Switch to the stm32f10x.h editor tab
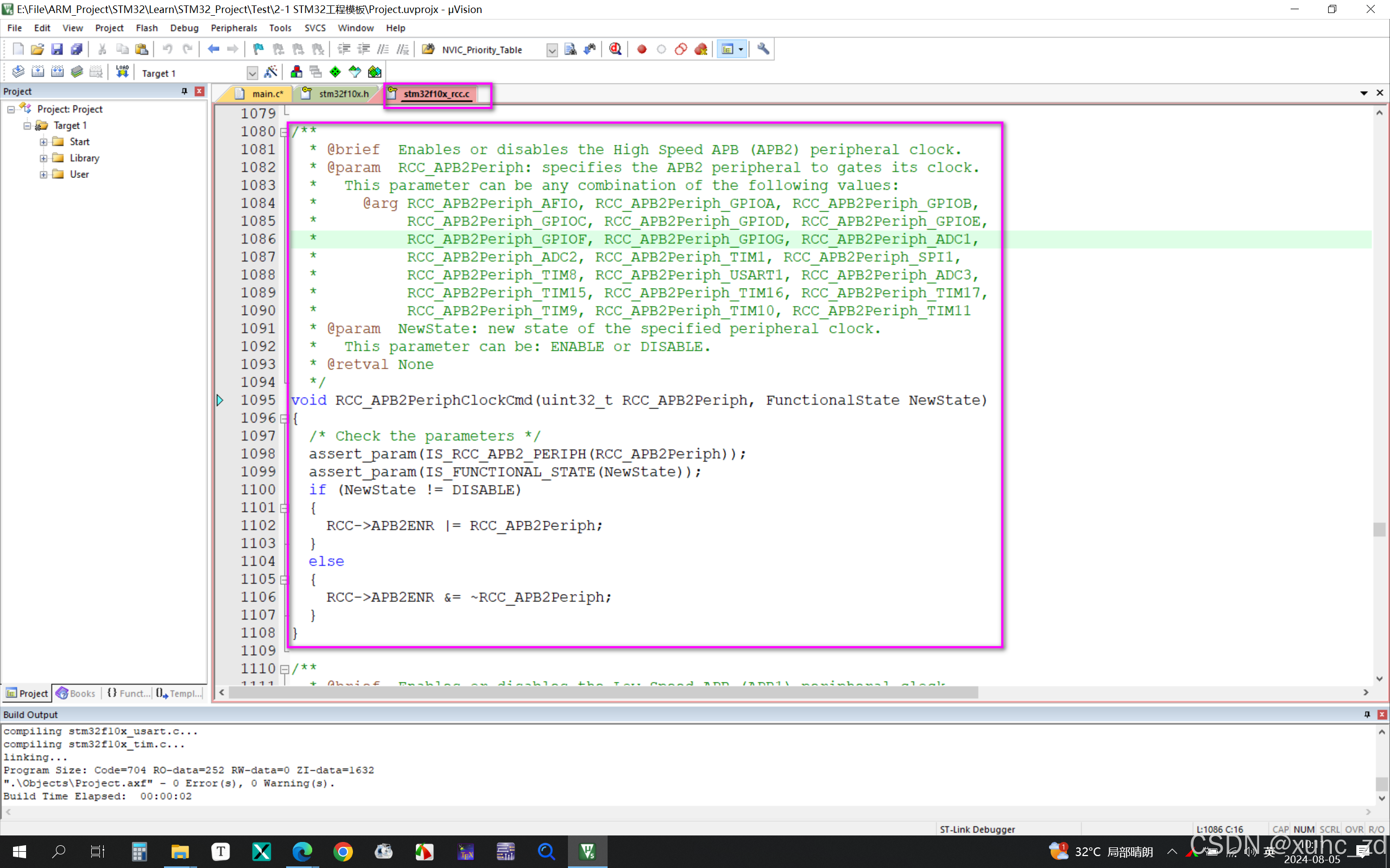Image resolution: width=1390 pixels, height=868 pixels. (338, 93)
